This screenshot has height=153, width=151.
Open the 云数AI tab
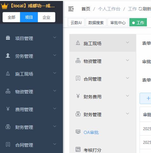76,22
